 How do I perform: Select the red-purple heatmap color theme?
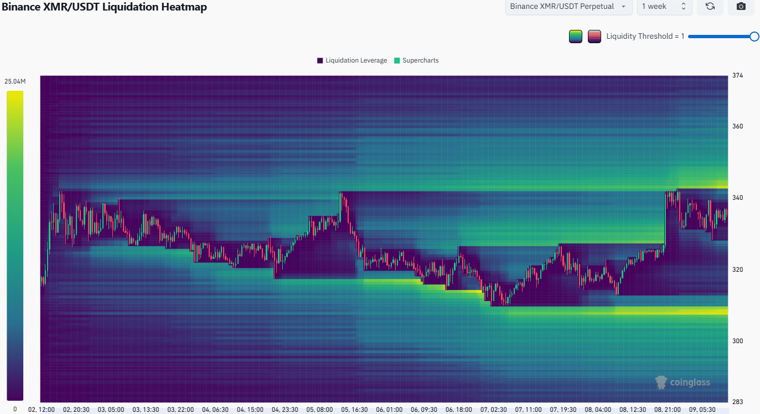594,37
